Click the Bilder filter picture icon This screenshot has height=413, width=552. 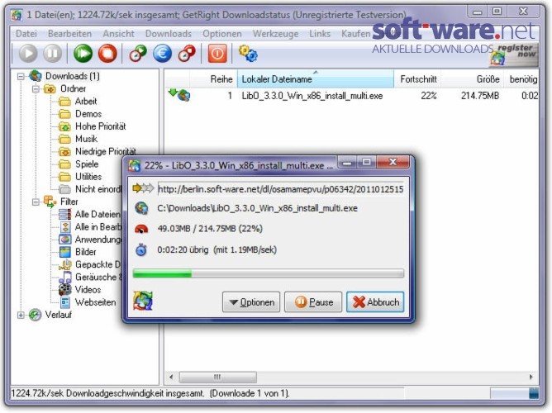click(x=64, y=252)
